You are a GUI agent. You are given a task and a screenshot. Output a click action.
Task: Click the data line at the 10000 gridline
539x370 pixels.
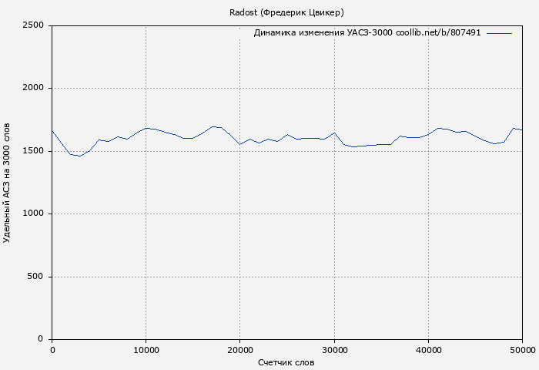[x=146, y=128]
